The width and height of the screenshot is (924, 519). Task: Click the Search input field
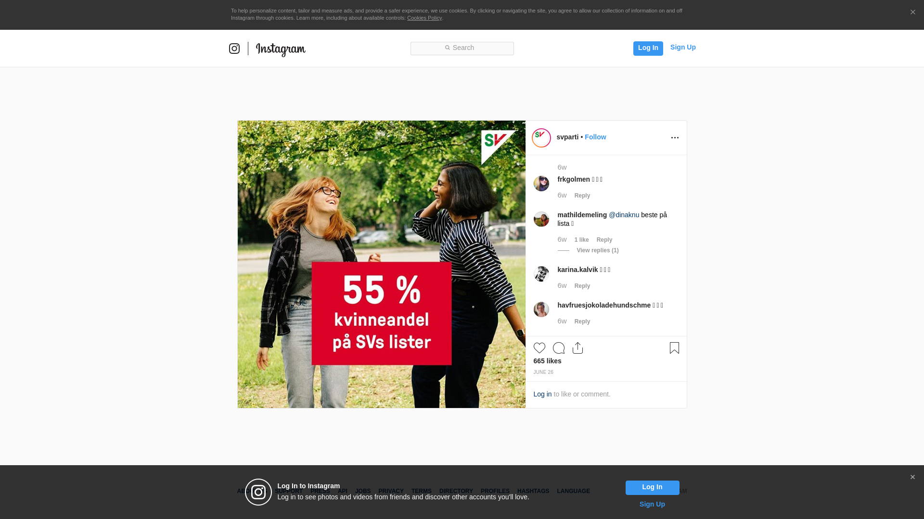tap(462, 48)
